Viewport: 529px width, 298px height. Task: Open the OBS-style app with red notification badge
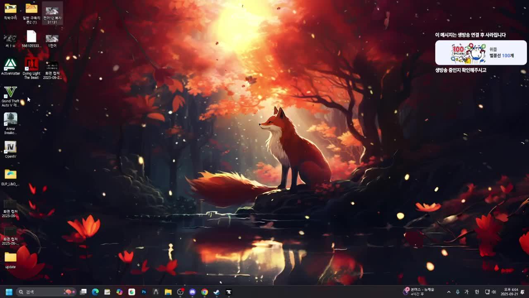(x=180, y=292)
